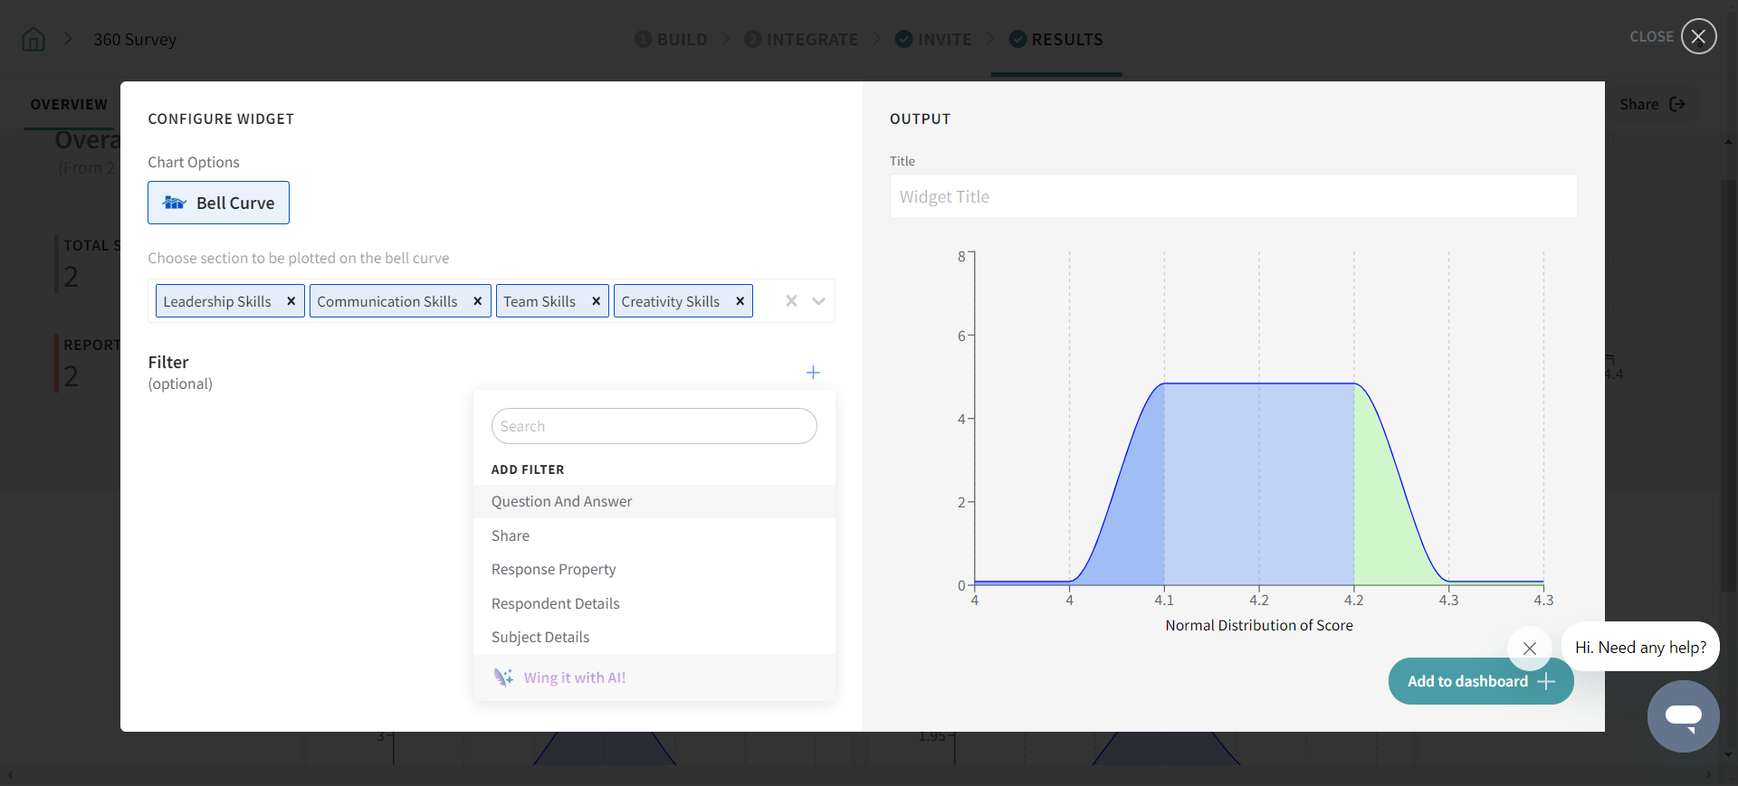Pick Respondent Details filter
The image size is (1738, 786).
(x=555, y=603)
